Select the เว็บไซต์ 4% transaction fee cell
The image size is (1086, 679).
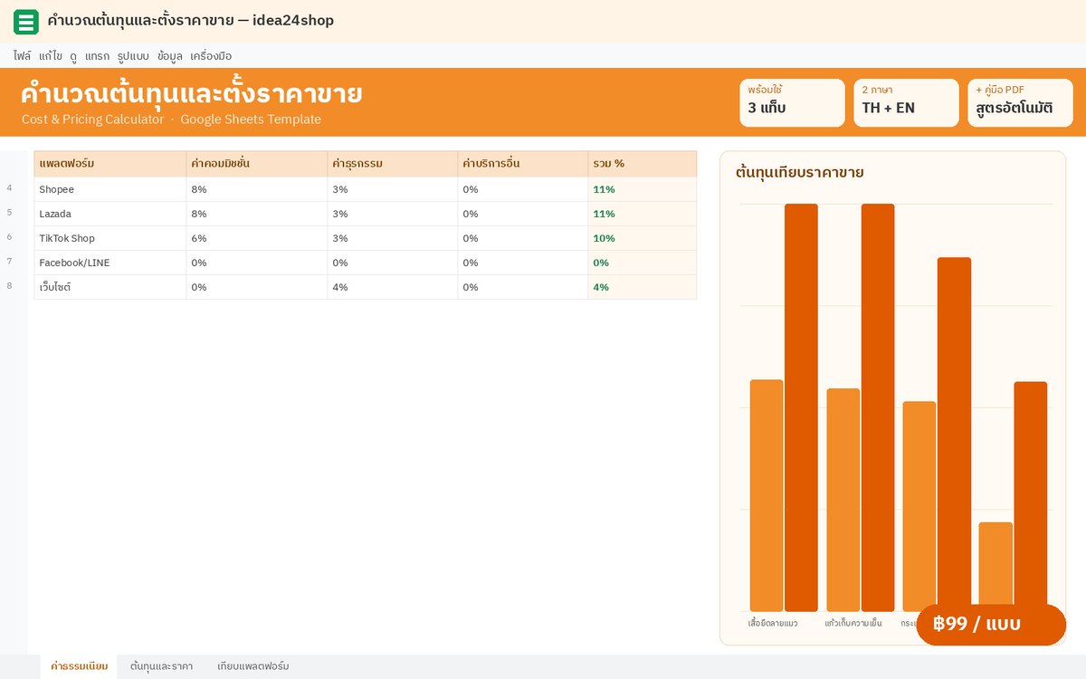[x=393, y=287]
